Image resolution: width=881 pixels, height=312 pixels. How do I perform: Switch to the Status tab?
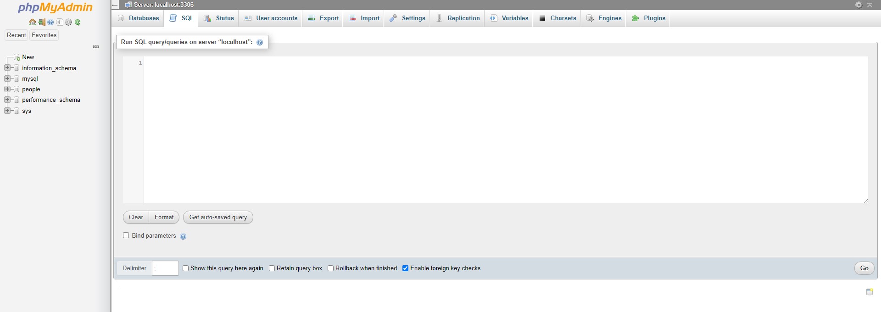coord(218,18)
